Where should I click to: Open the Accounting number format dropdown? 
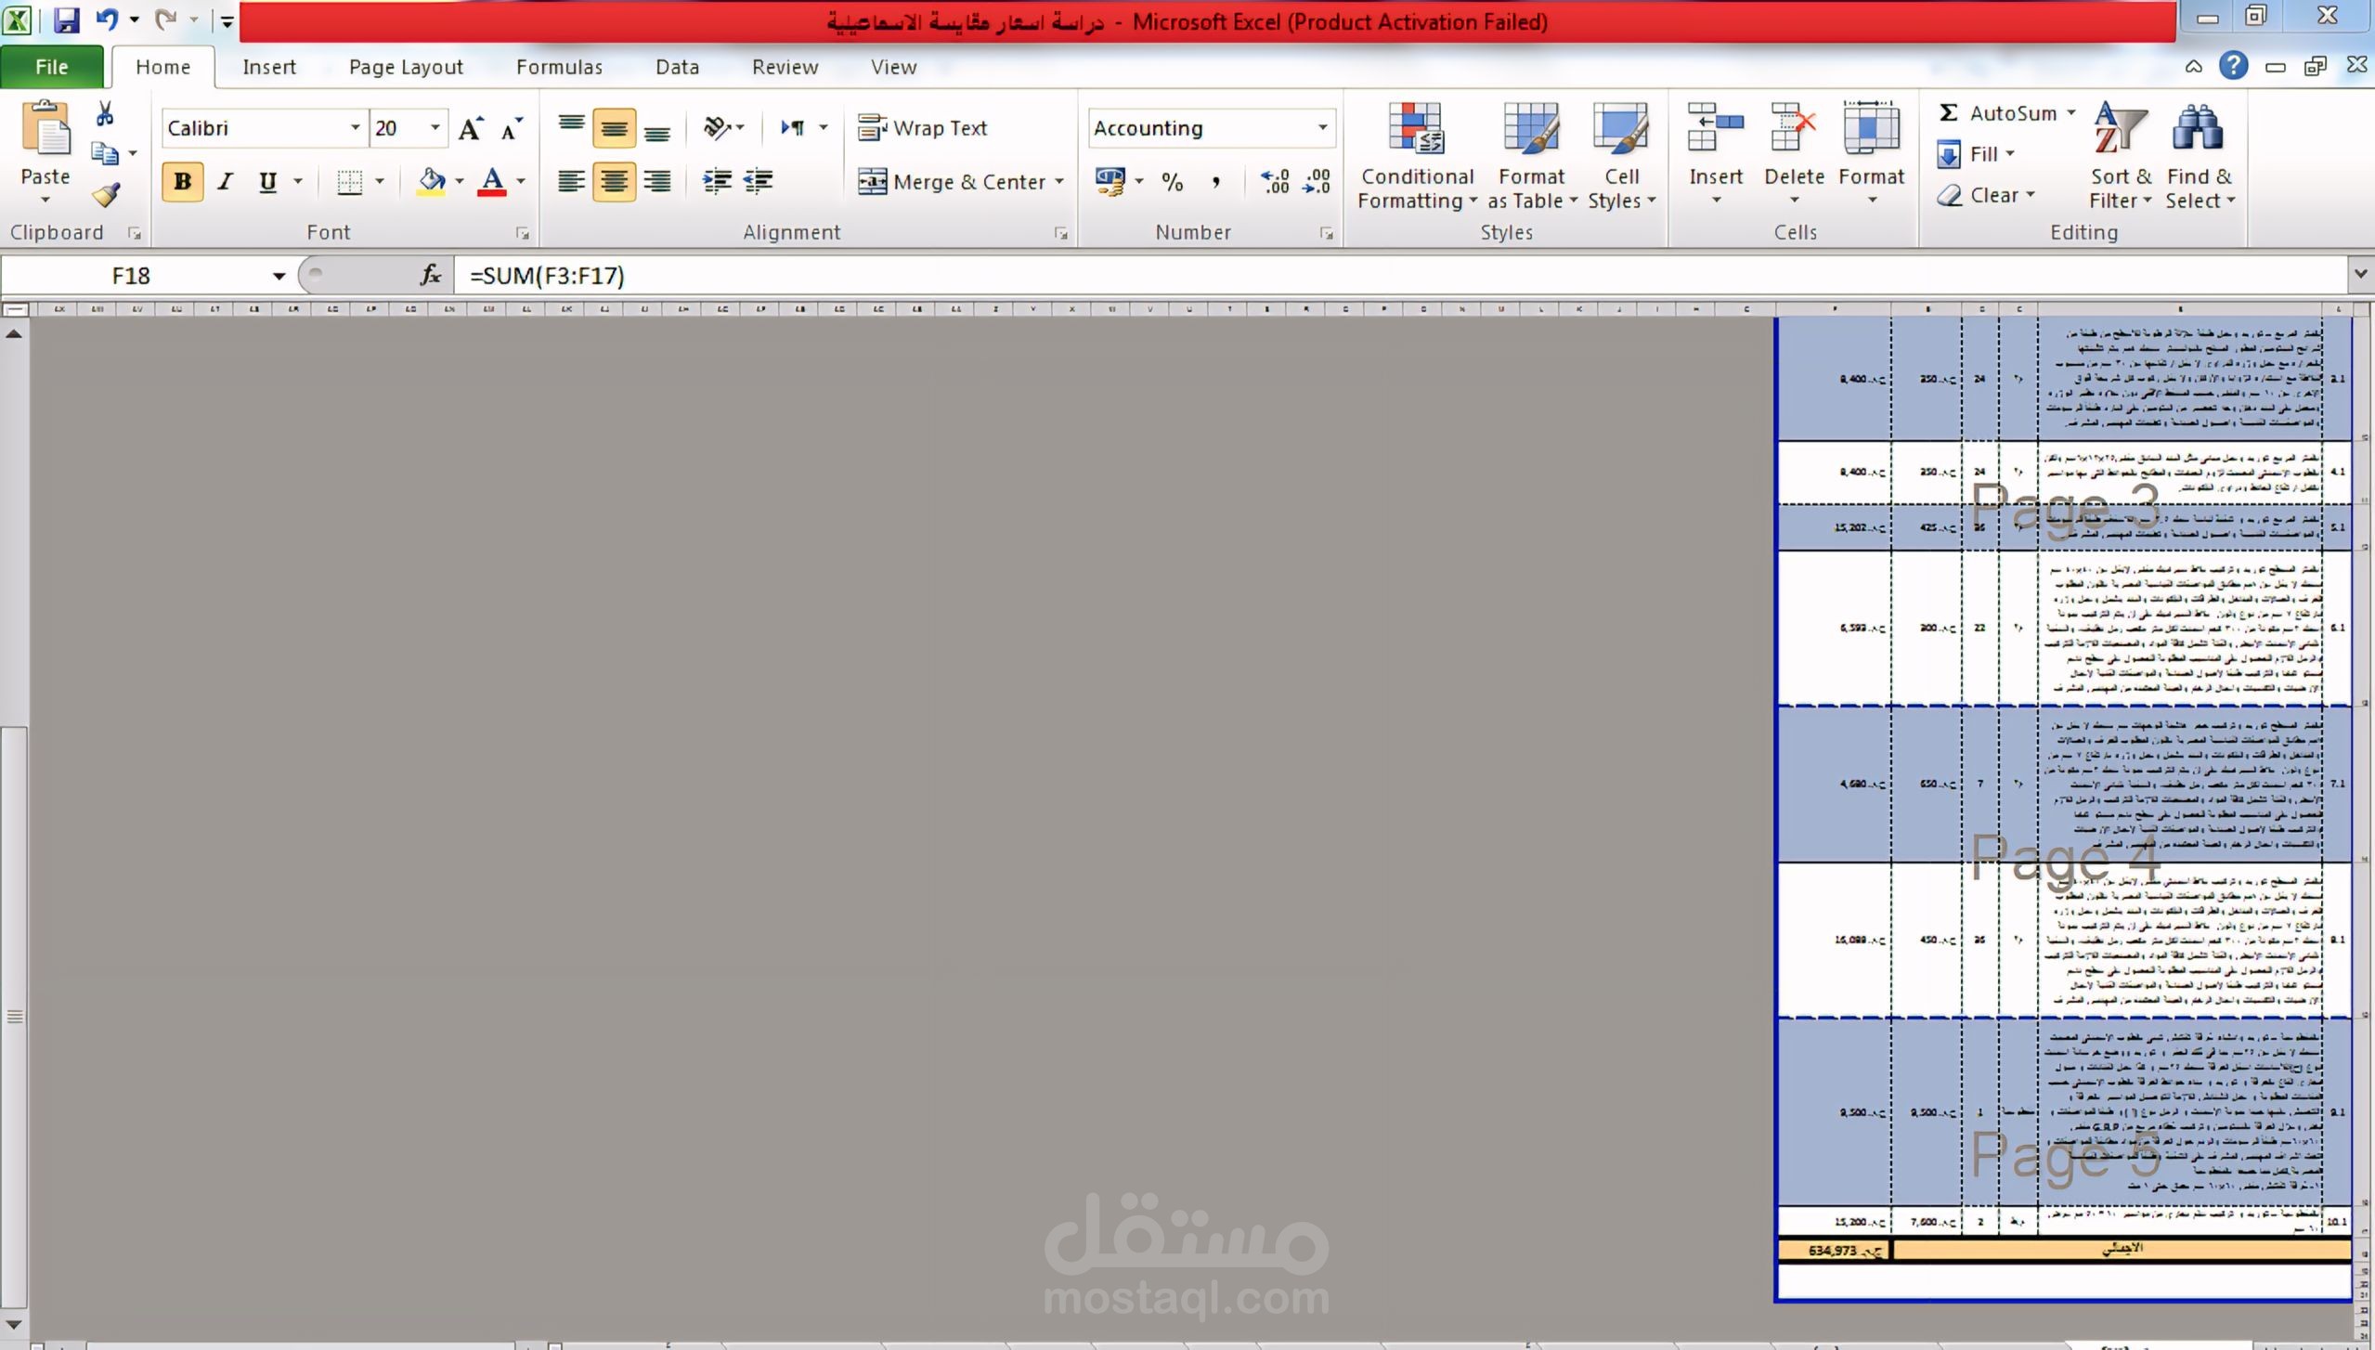[x=1322, y=128]
